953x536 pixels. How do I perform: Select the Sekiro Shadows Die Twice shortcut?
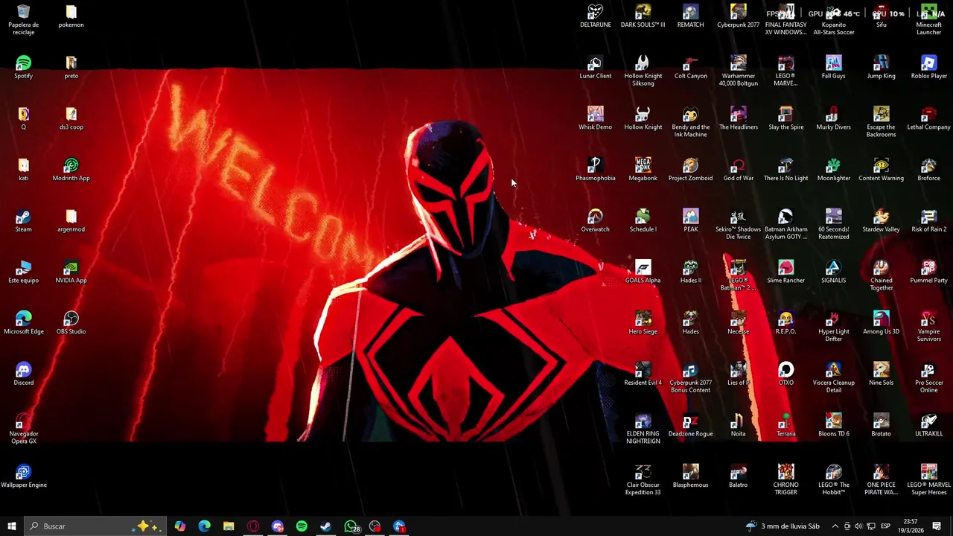(738, 224)
